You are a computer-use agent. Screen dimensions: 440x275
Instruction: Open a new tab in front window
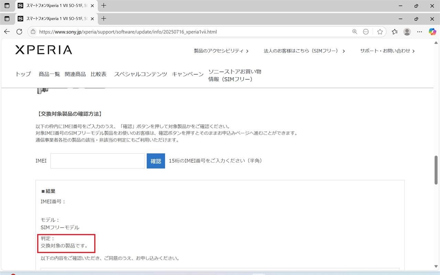104,19
